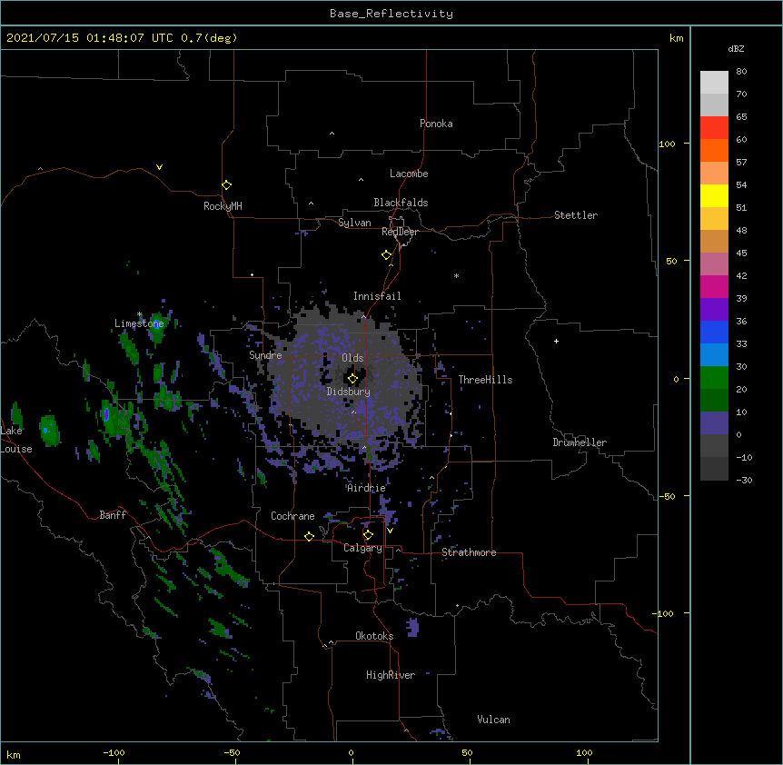783x765 pixels.
Task: Click the Calgary city label
Action: click(362, 548)
